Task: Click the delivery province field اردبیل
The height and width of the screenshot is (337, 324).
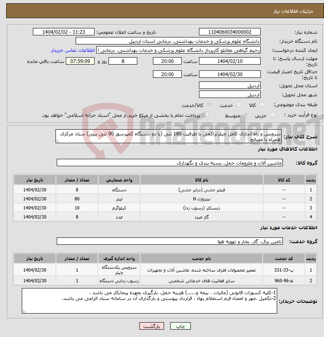Action: [230, 86]
